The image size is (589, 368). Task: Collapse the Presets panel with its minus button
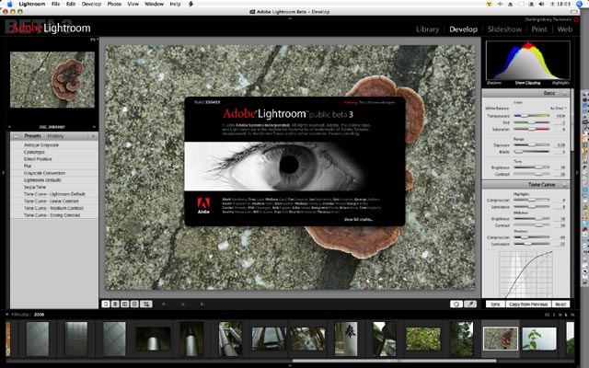pos(16,136)
